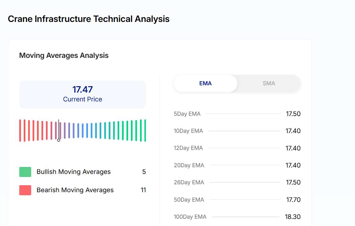Select the 20Day EMA label

189,165
